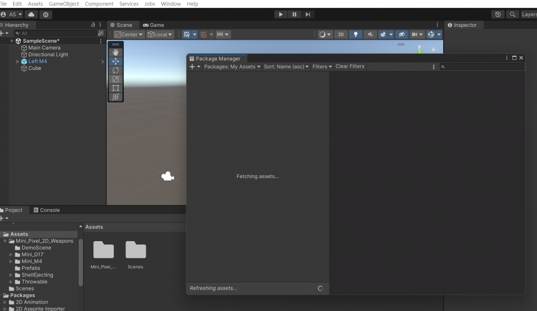The image size is (537, 311).
Task: Switch to the Game tab
Action: [x=154, y=25]
